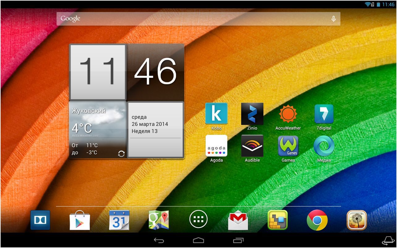The width and height of the screenshot is (397, 248).
Task: Launch Google Play Store
Action: pyautogui.click(x=79, y=220)
